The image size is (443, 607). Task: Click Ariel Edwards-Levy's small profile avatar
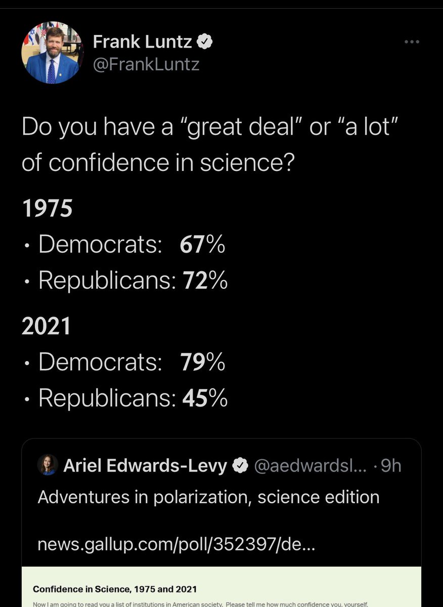tap(48, 466)
